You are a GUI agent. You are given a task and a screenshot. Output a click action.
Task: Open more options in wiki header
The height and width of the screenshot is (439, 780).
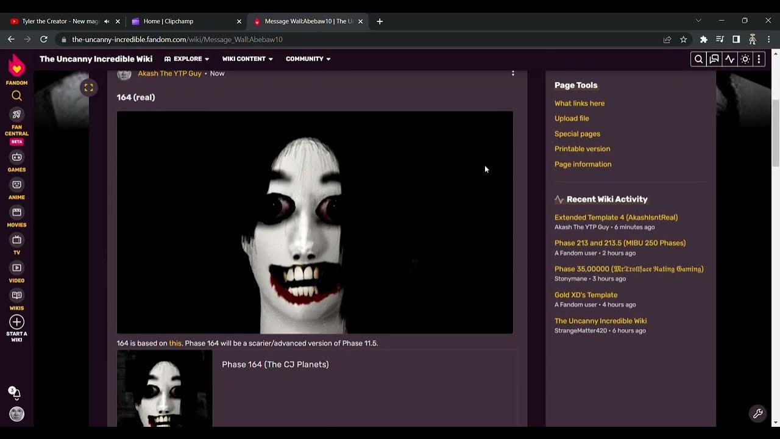click(x=759, y=59)
